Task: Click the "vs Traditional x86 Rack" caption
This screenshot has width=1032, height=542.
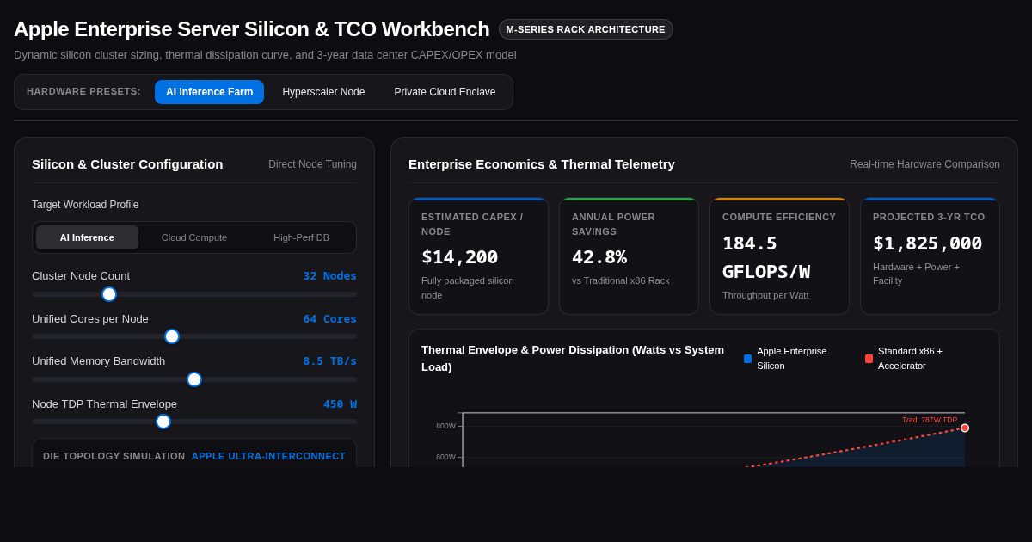Action: coord(621,280)
